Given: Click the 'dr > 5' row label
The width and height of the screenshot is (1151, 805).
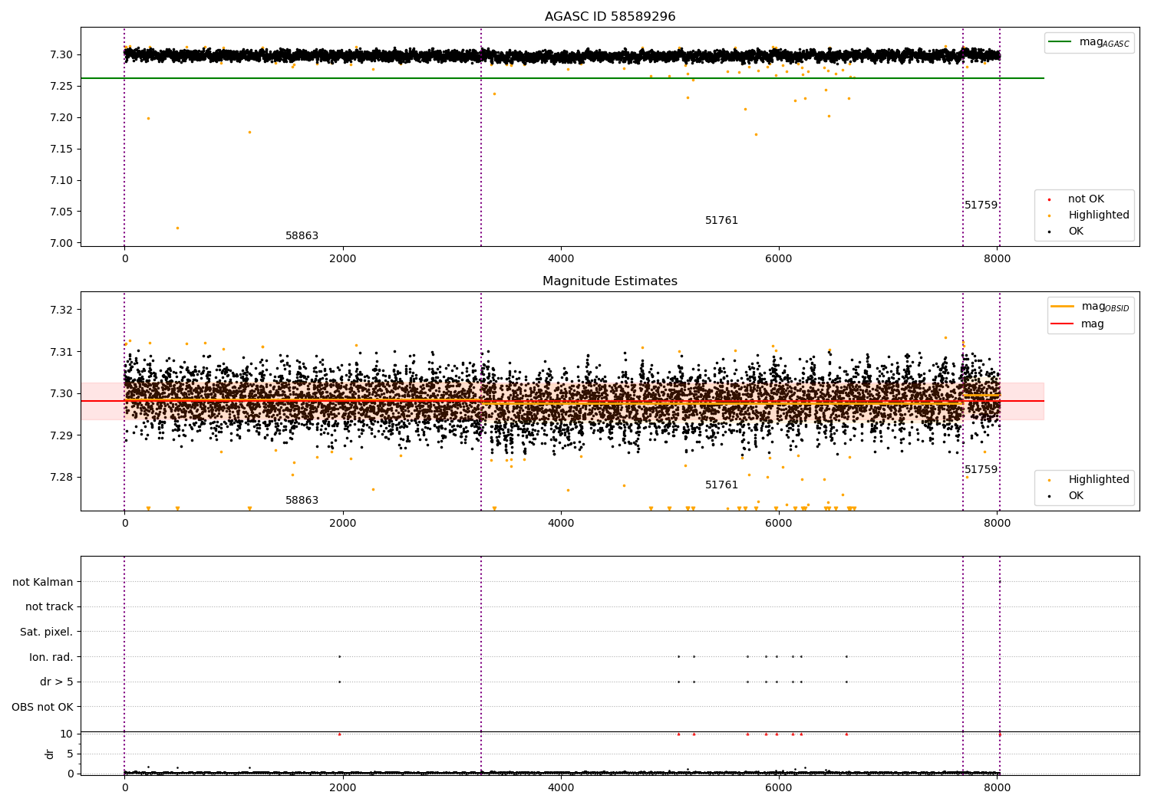Looking at the screenshot, I should point(57,682).
